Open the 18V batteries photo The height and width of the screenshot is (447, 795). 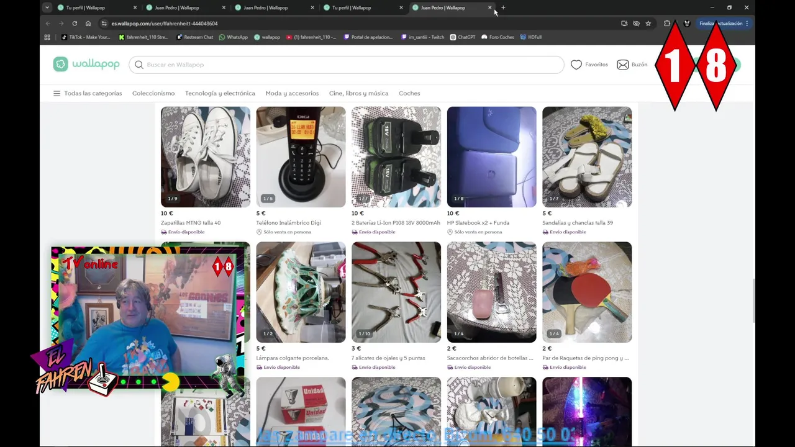click(x=396, y=157)
